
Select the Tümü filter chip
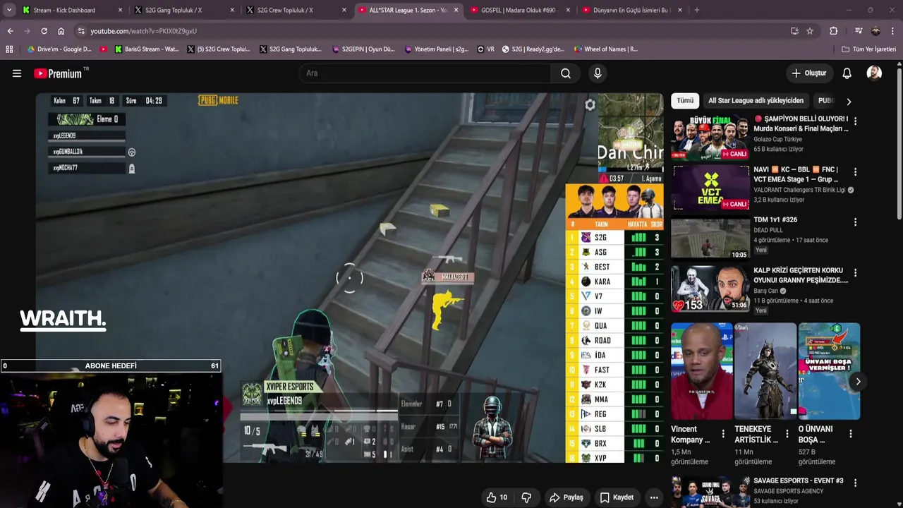tap(685, 101)
